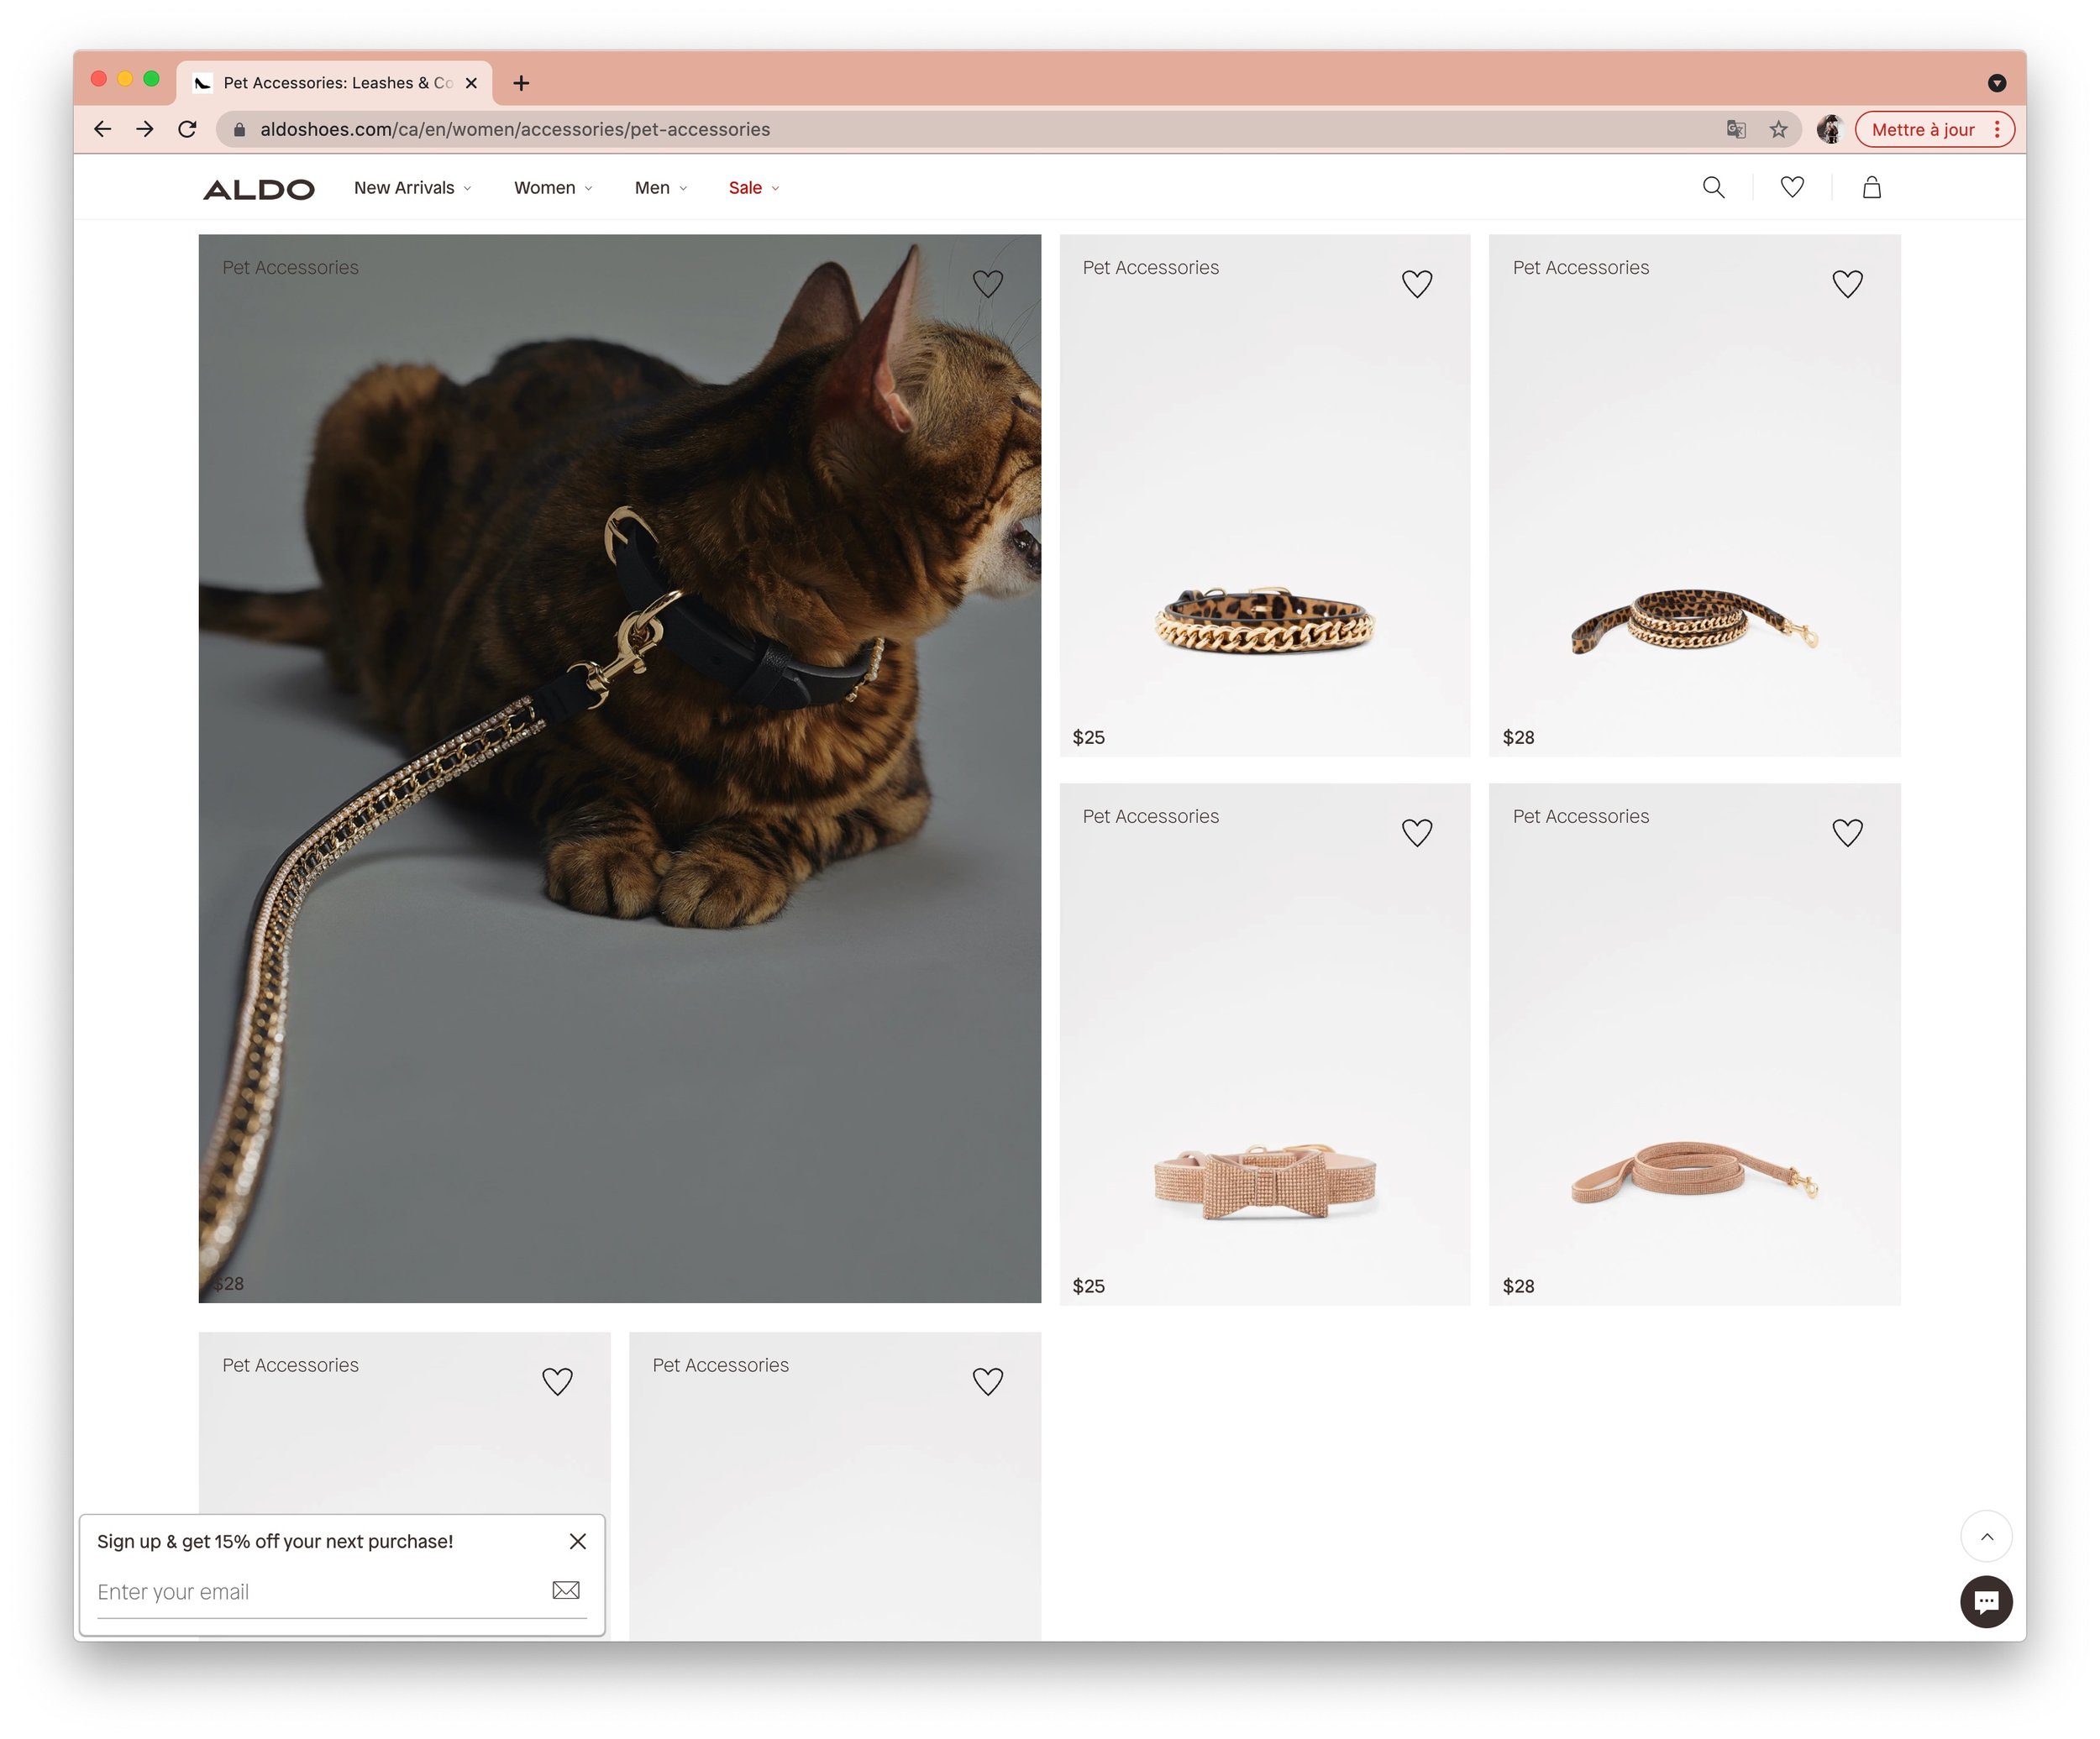This screenshot has height=1739, width=2100.
Task: Submit email with envelope icon
Action: click(x=566, y=1590)
